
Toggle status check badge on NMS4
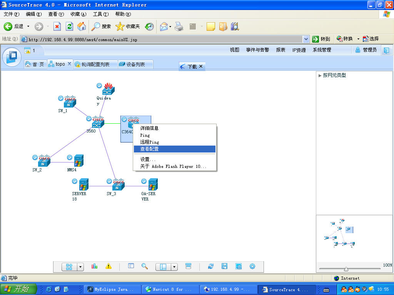pyautogui.click(x=70, y=157)
